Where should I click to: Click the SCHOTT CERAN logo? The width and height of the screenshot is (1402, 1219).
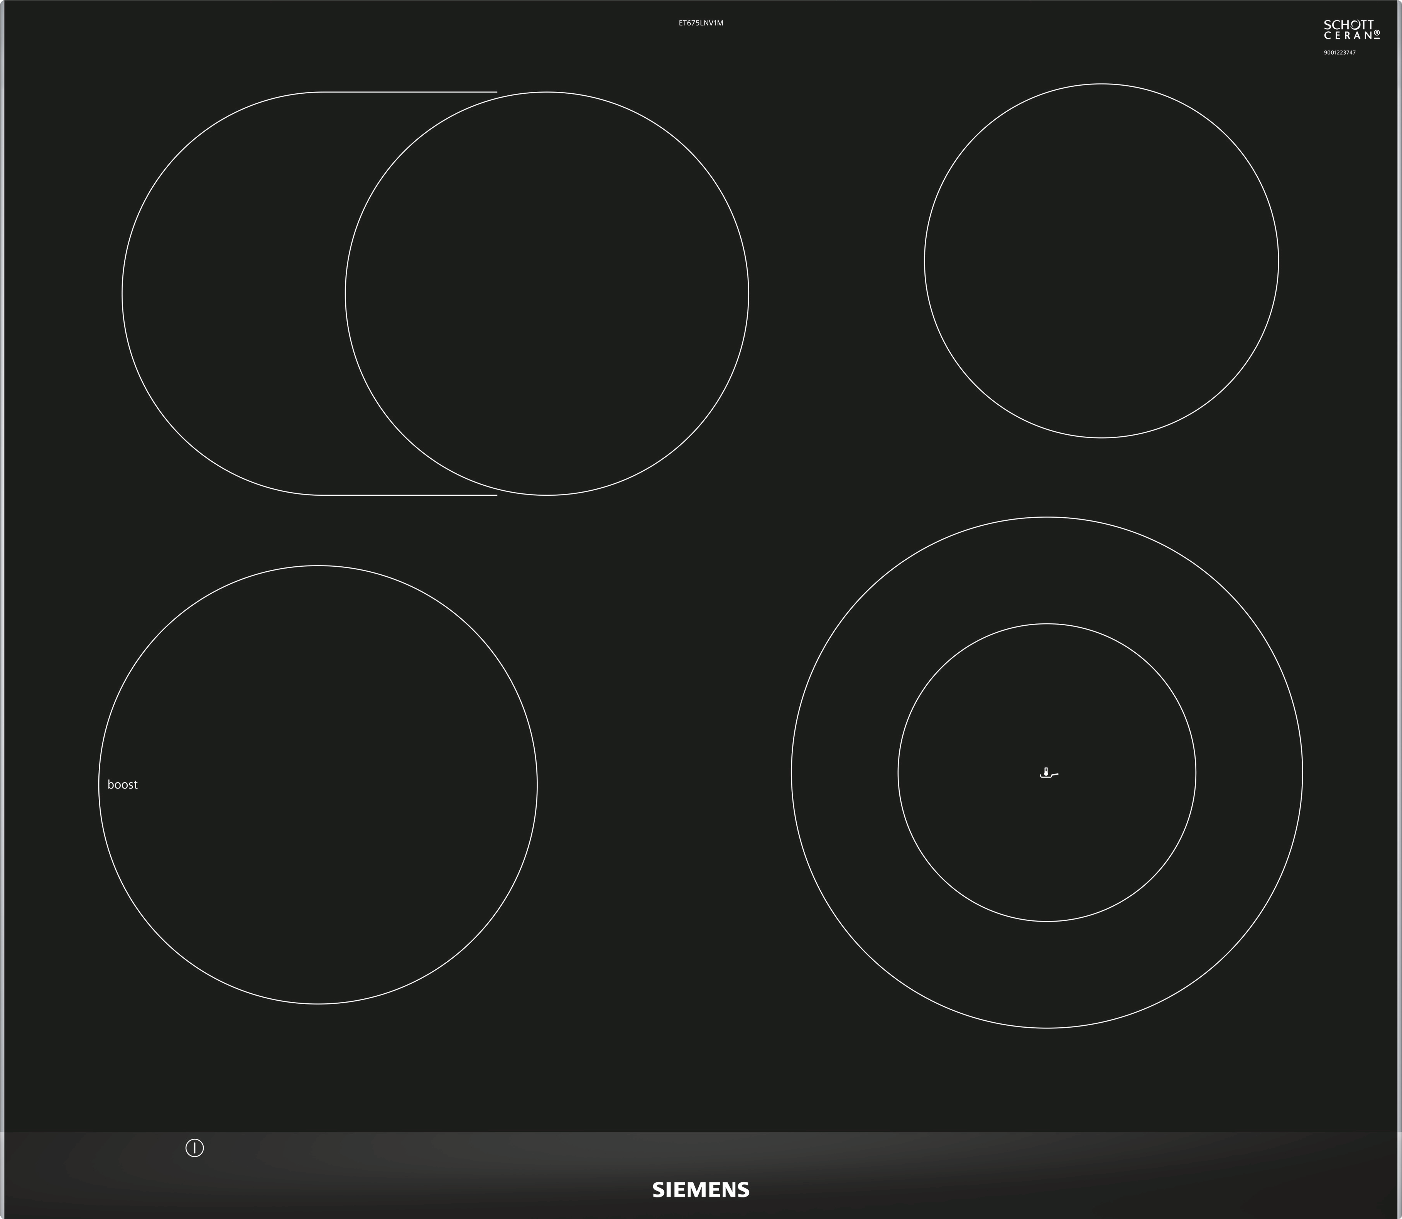pyautogui.click(x=1351, y=30)
